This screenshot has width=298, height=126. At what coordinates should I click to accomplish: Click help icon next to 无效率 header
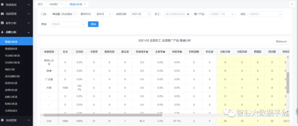pyautogui.click(x=164, y=52)
